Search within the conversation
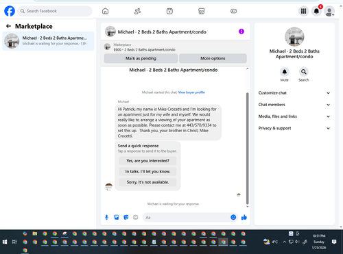 [x=304, y=72]
